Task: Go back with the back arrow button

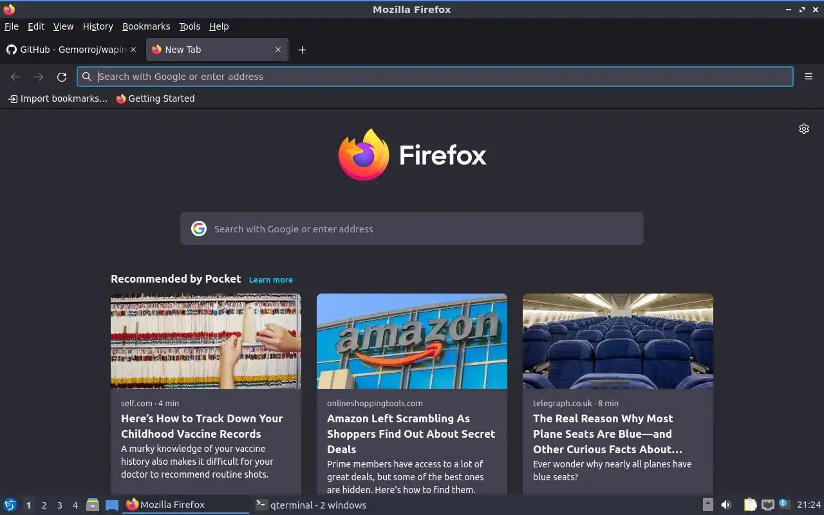Action: 15,77
